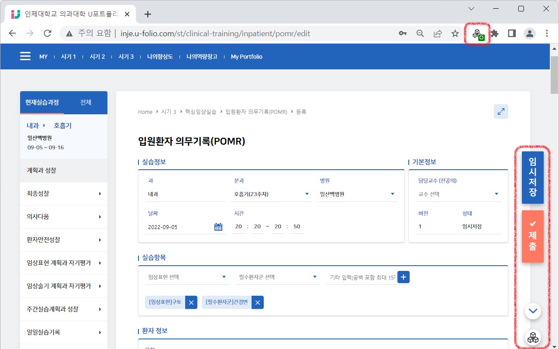This screenshot has width=559, height=349.
Task: Click the browser address bar URL
Action: pyautogui.click(x=215, y=34)
